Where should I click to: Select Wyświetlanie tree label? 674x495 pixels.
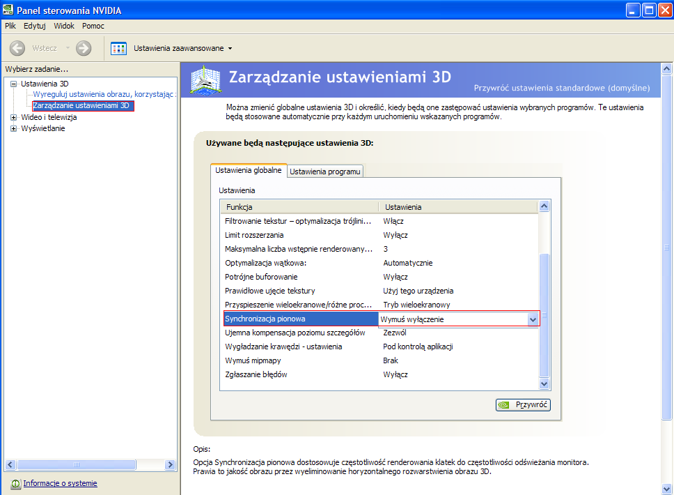tap(43, 128)
